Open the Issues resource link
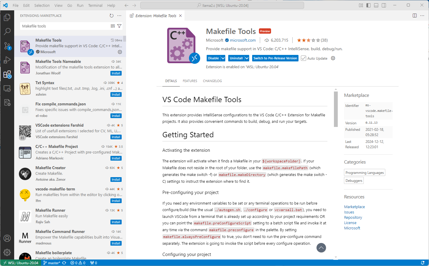The width and height of the screenshot is (429, 266). tap(349, 212)
